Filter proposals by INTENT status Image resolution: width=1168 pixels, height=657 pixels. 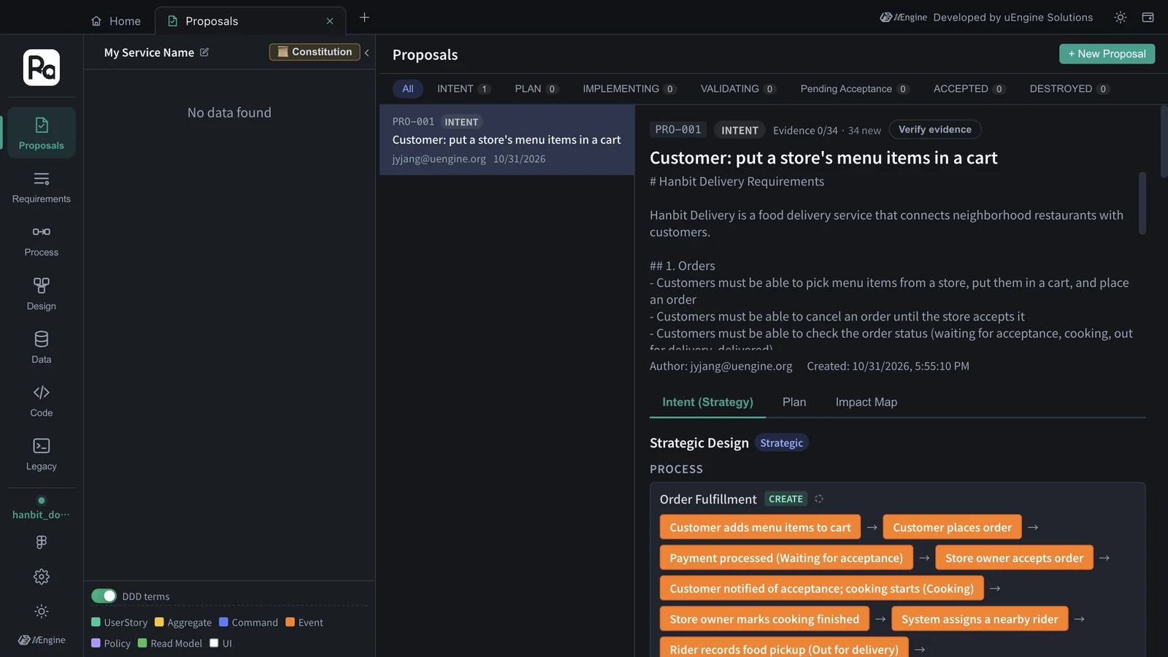[464, 88]
